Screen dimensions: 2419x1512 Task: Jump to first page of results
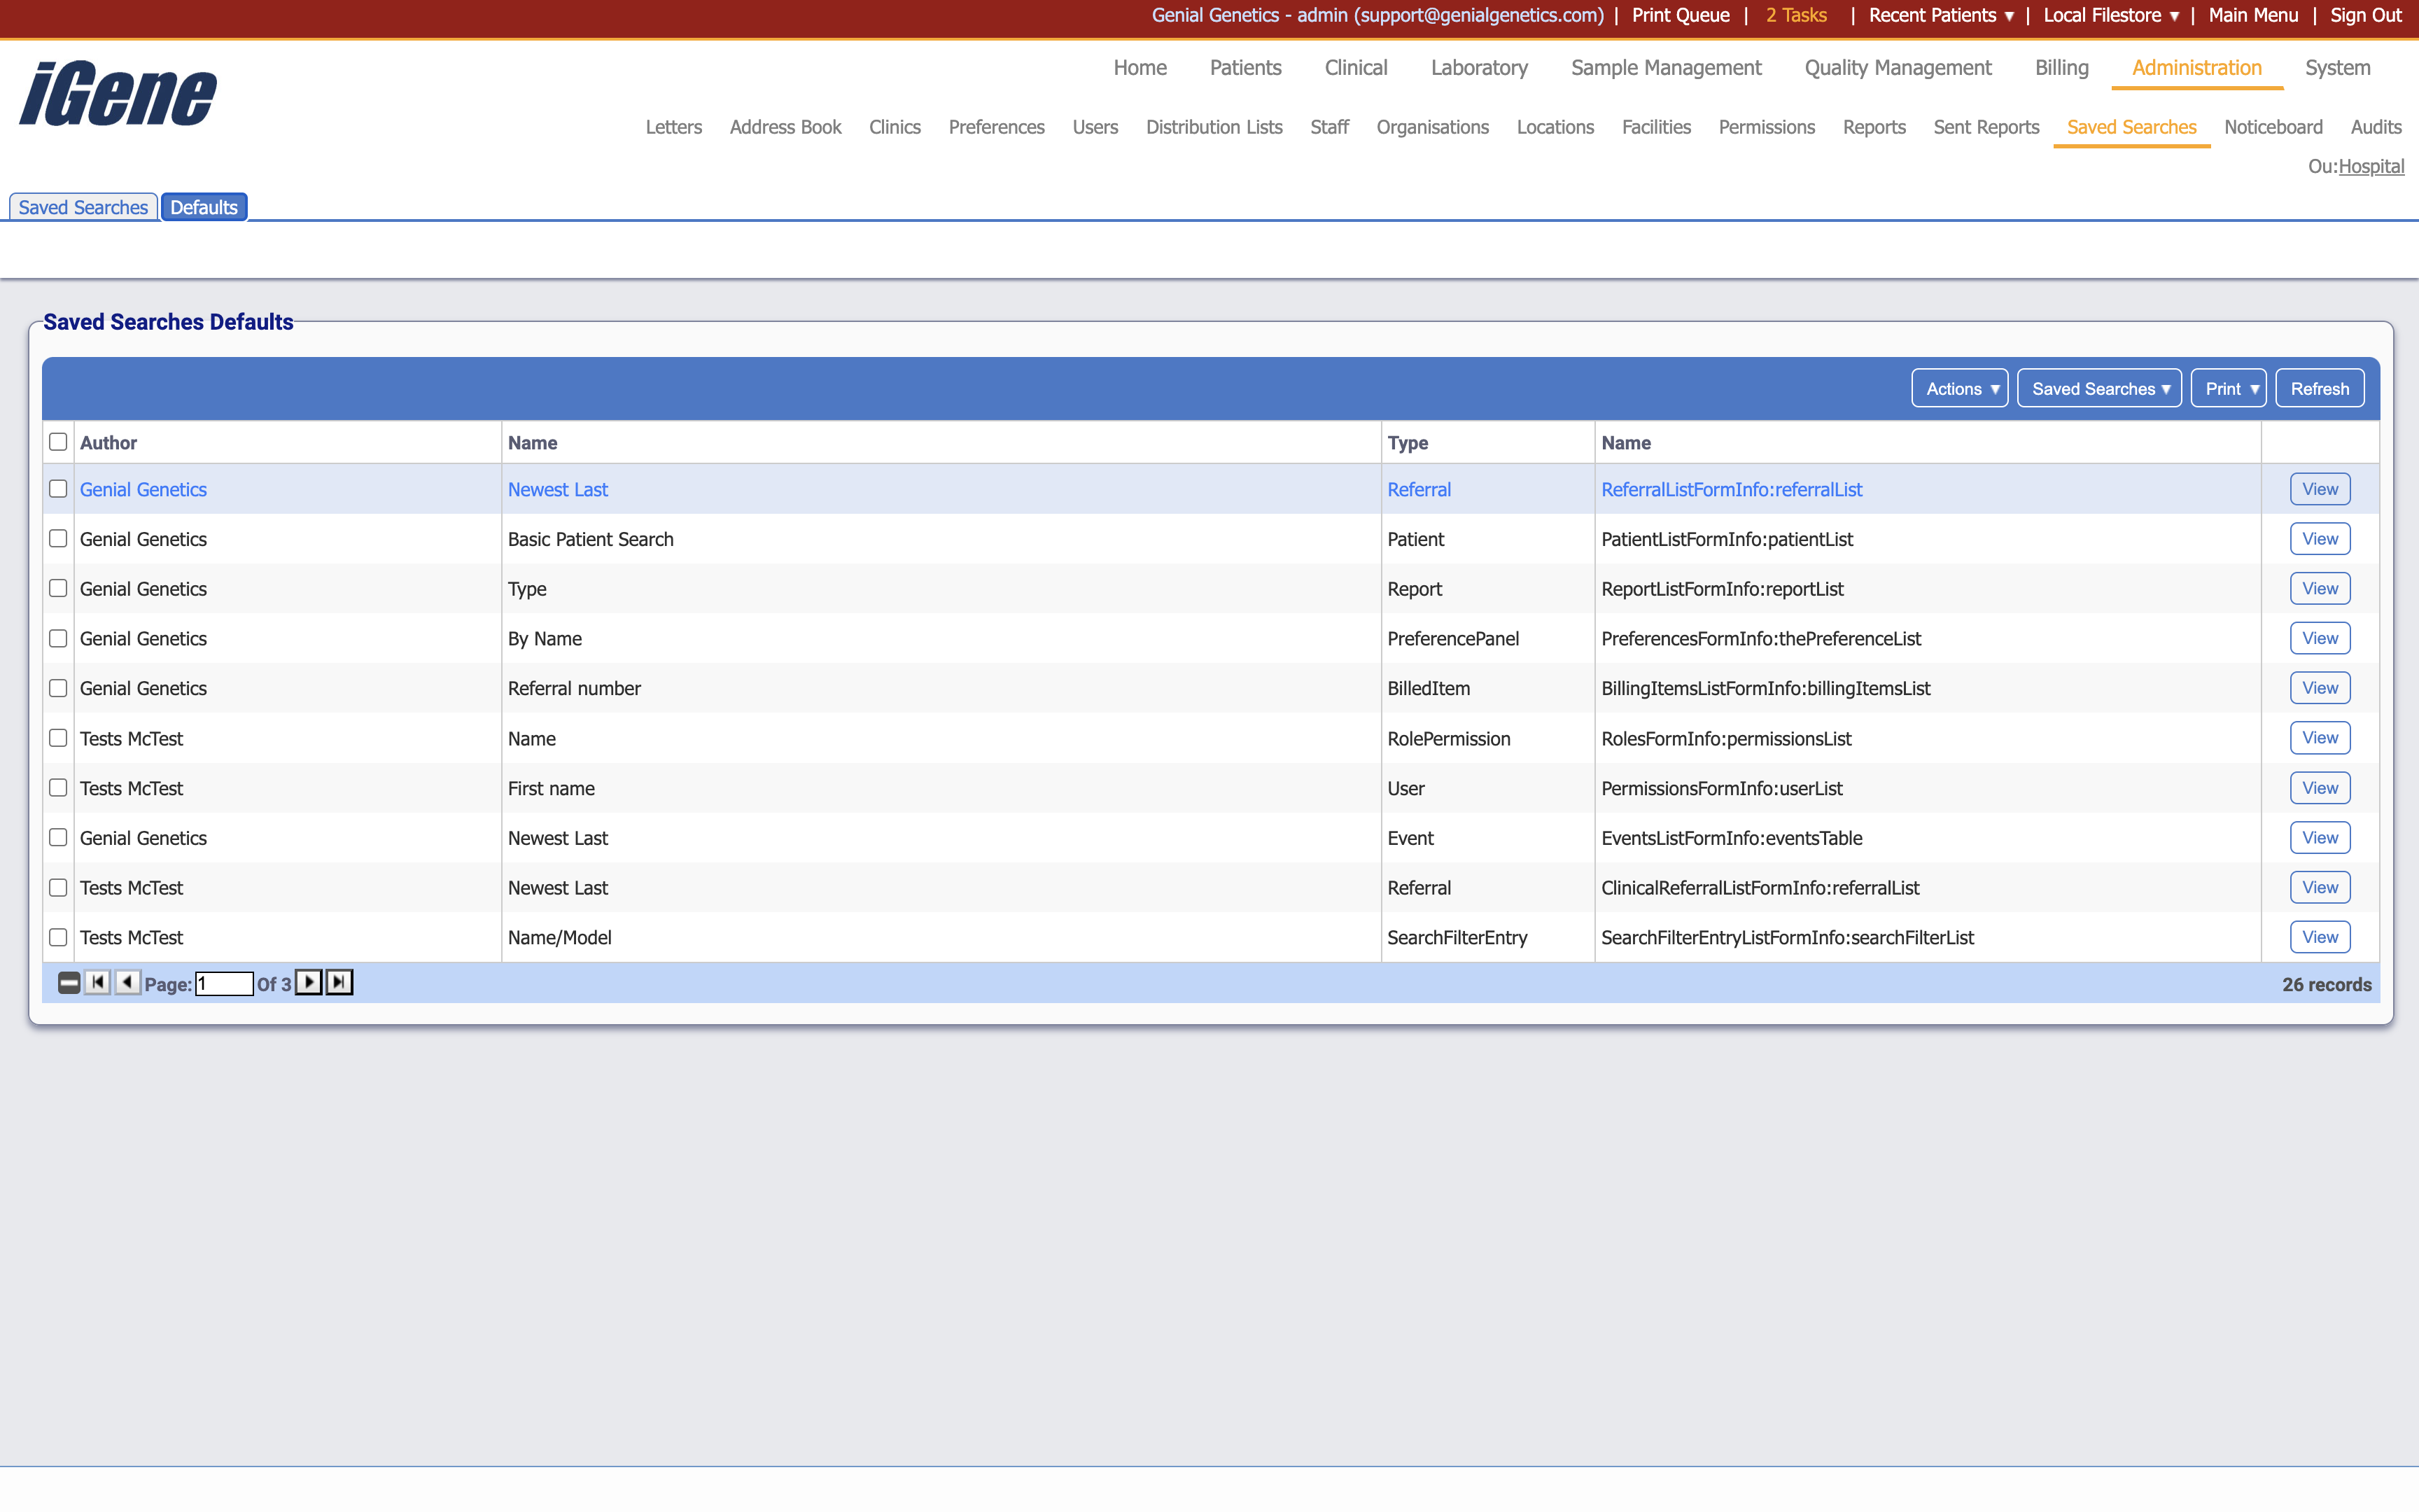98,983
